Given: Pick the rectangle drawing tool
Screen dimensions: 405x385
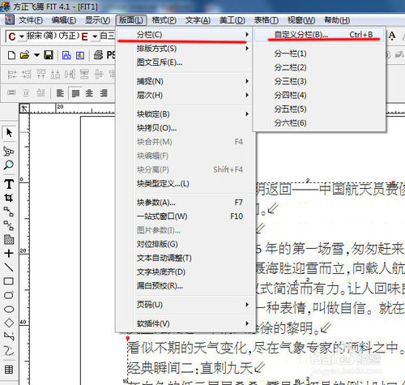Looking at the screenshot, I should point(9,281).
